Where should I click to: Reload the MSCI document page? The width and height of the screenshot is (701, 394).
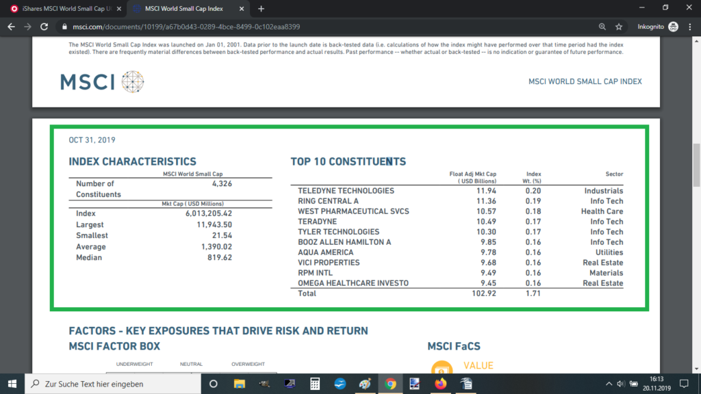[x=44, y=27]
